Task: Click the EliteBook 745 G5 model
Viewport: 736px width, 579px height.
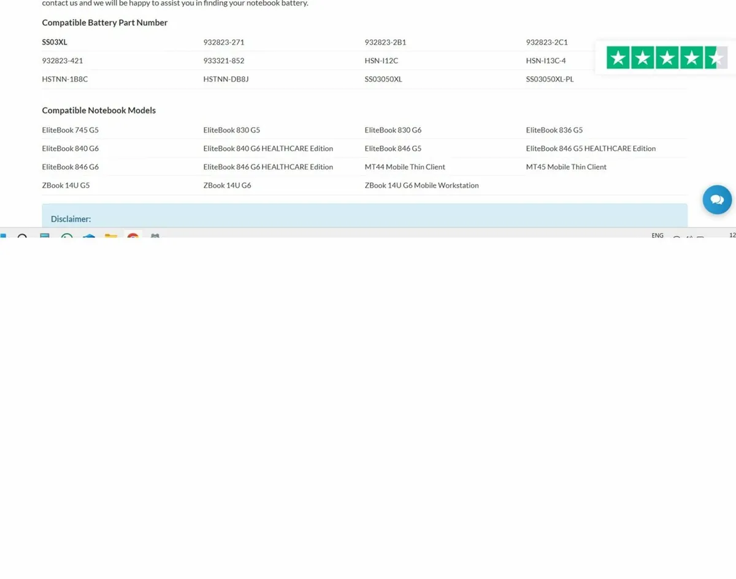Action: pyautogui.click(x=71, y=130)
